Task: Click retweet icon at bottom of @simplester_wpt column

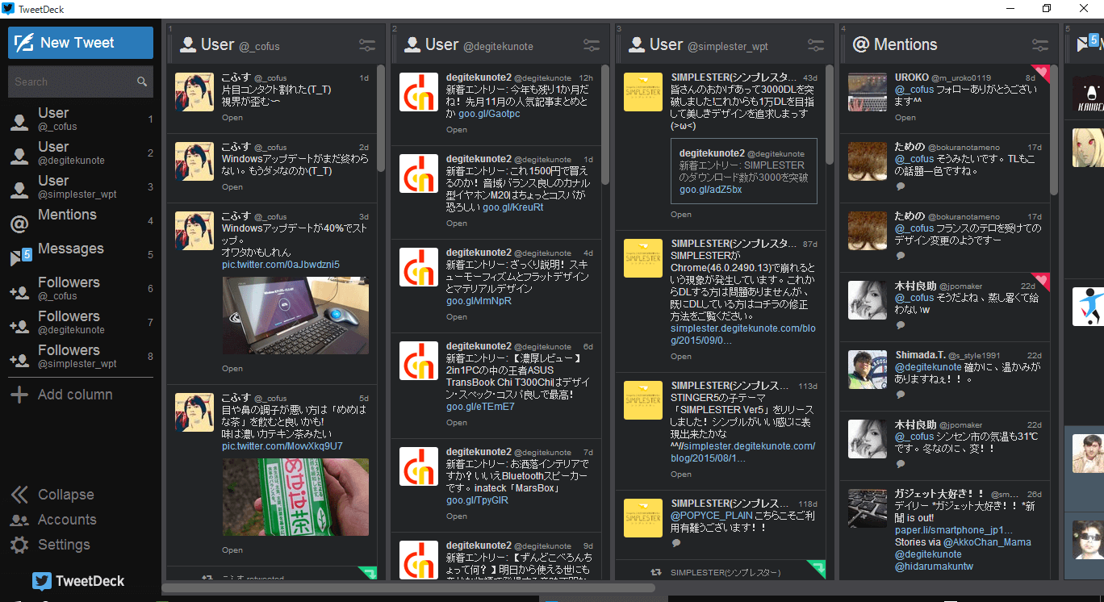Action: [x=656, y=572]
